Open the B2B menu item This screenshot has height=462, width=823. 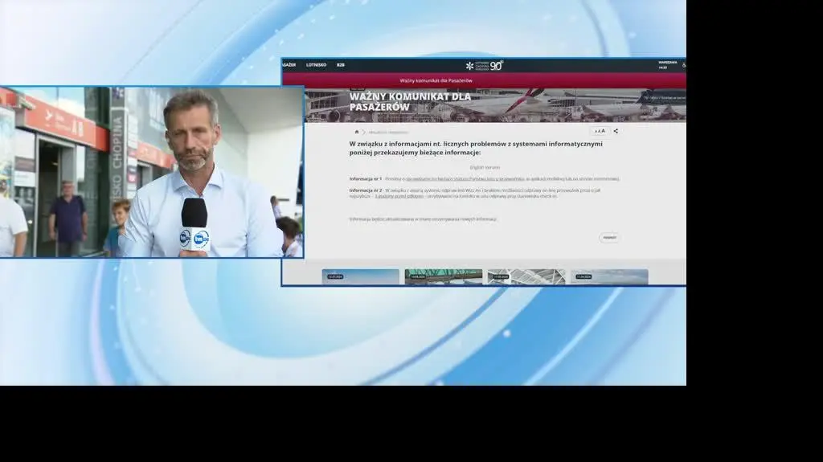pos(341,65)
